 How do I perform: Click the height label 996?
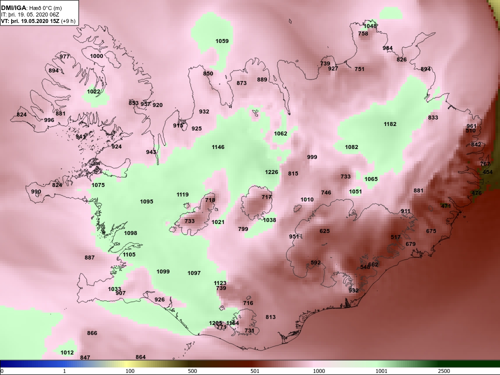pyautogui.click(x=49, y=120)
